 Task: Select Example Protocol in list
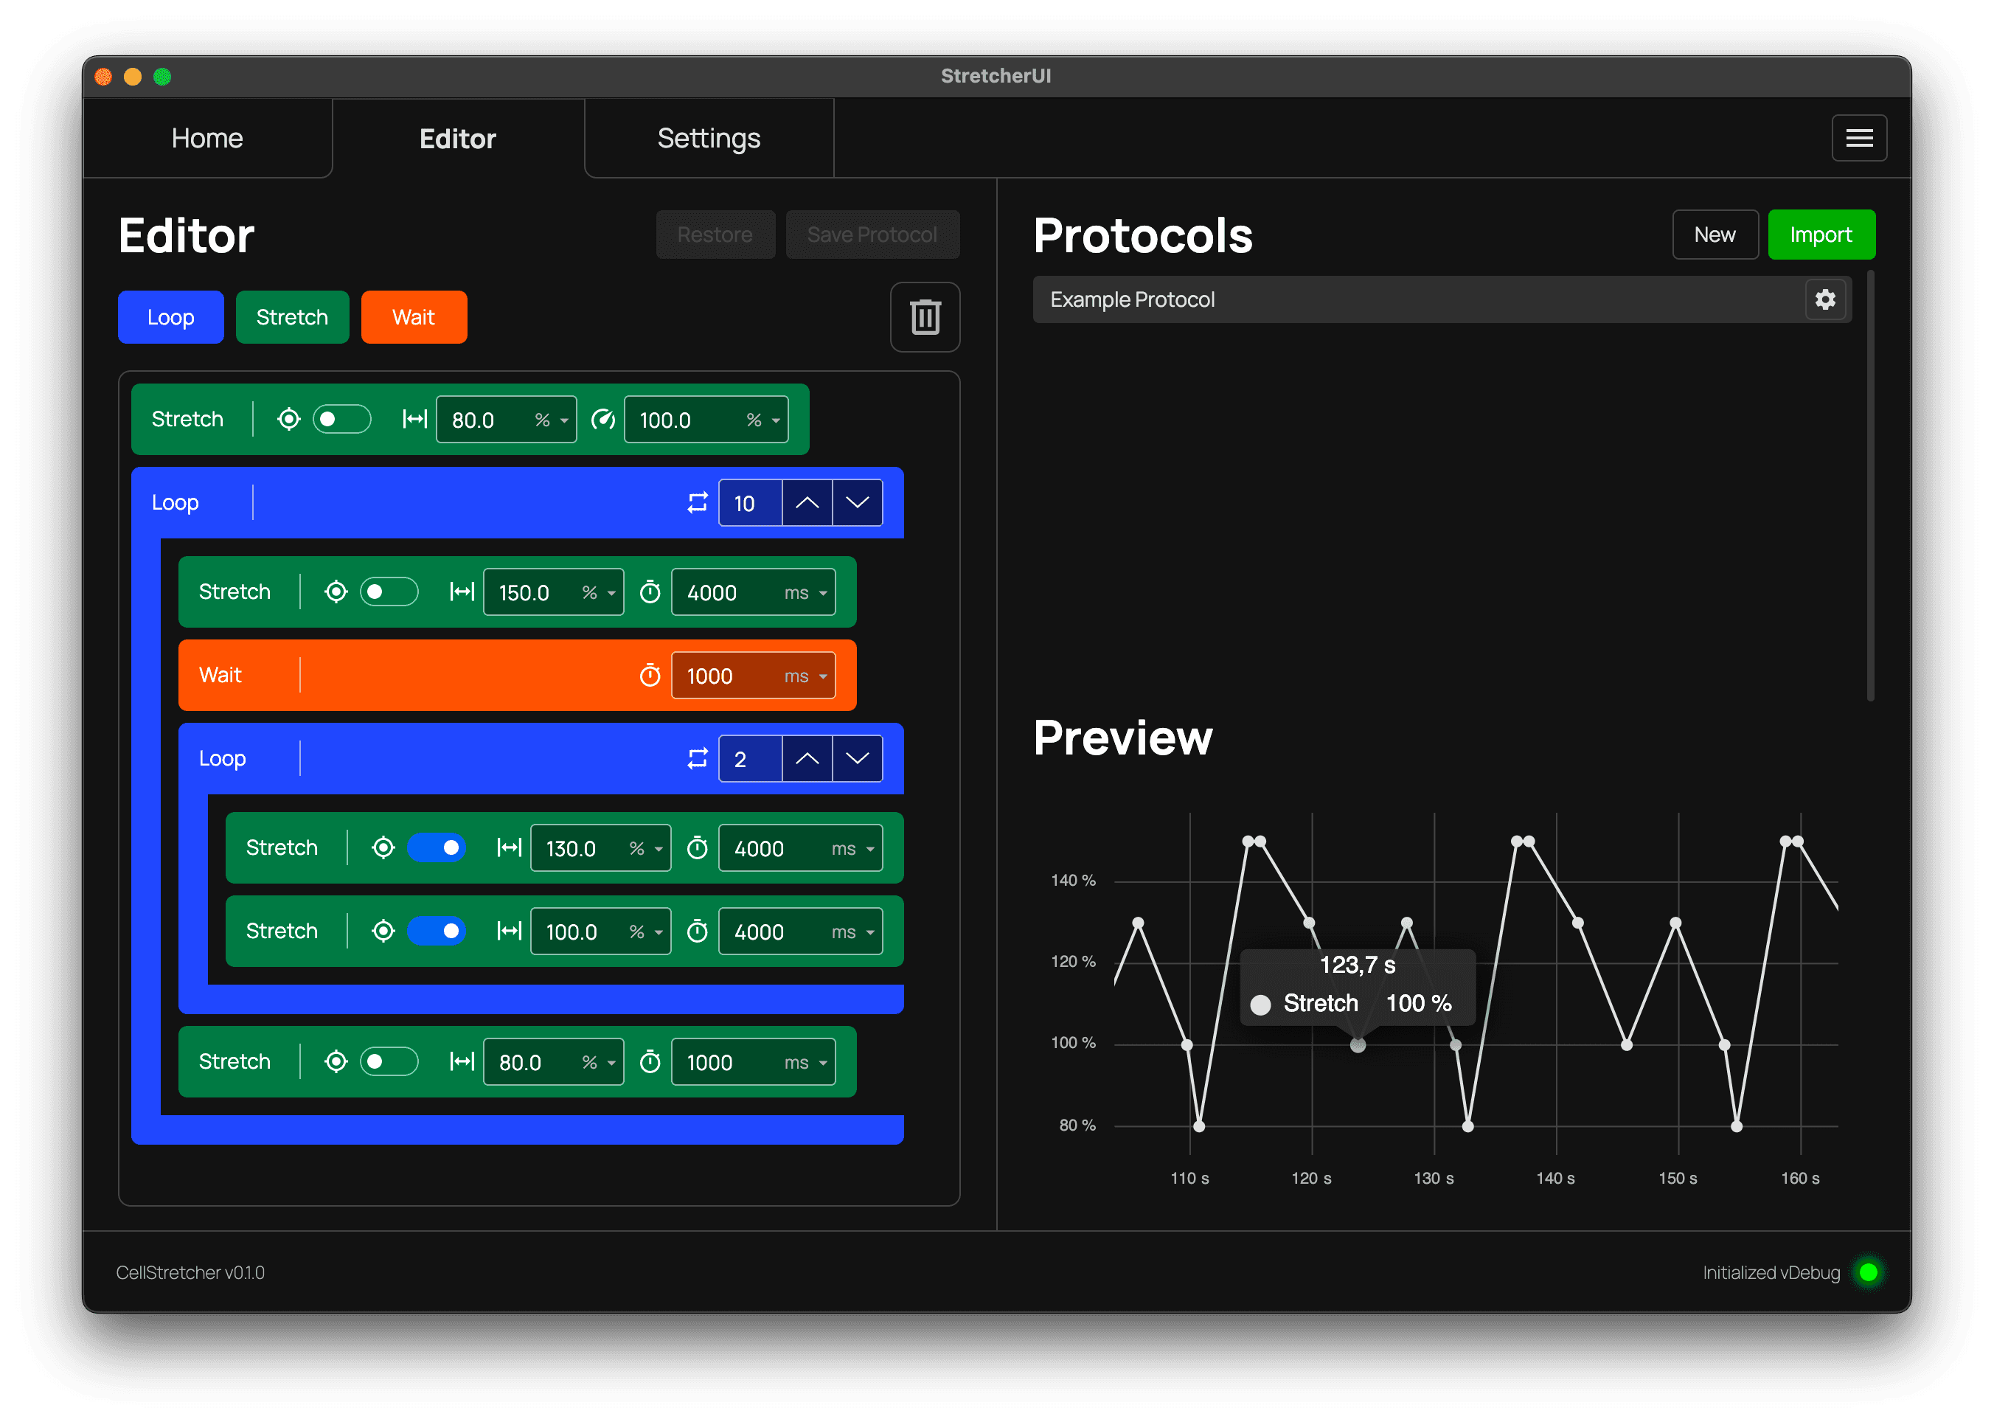point(1441,299)
